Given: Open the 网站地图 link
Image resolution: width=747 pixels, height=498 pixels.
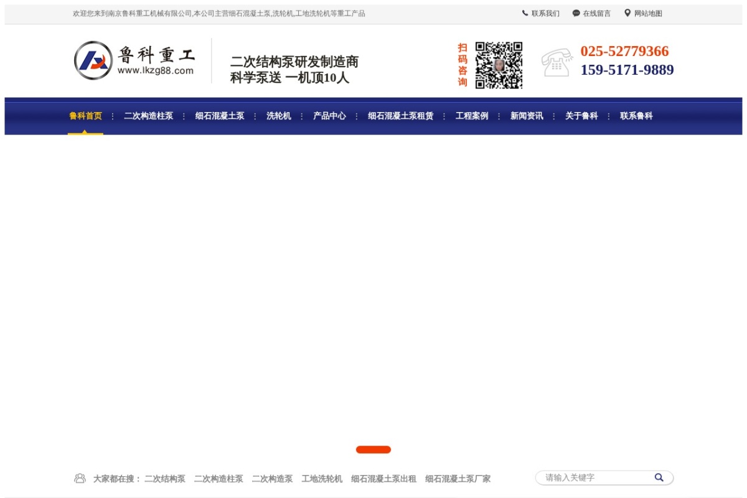Looking at the screenshot, I should coord(648,13).
